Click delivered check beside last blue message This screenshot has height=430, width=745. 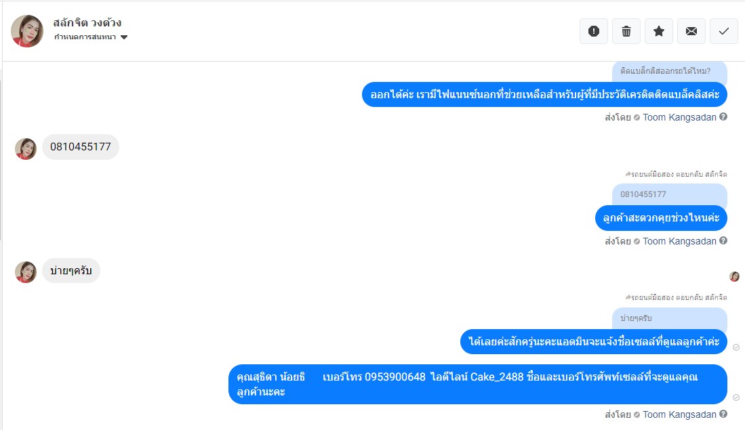[x=736, y=397]
